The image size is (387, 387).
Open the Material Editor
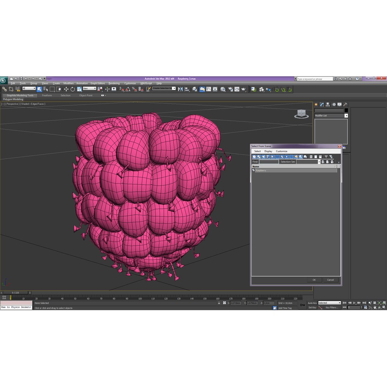[x=223, y=89]
